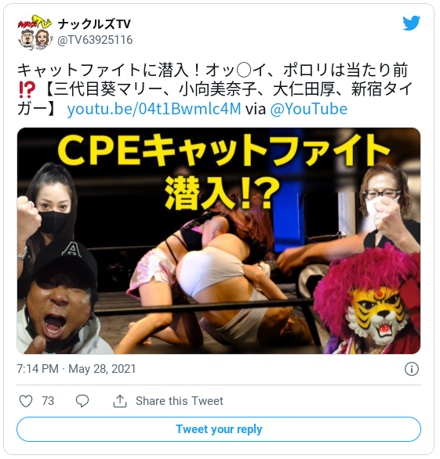The height and width of the screenshot is (459, 440).
Task: Click the share upload arrow icon
Action: point(120,401)
